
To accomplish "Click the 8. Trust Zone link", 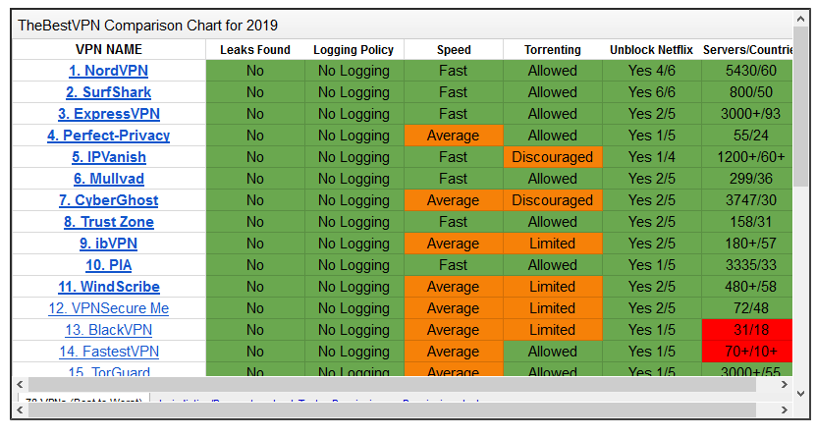I will 109,222.
